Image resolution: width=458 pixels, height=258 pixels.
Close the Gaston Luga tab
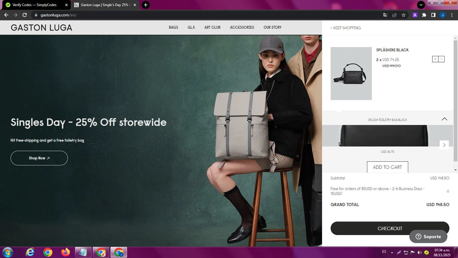(x=135, y=5)
